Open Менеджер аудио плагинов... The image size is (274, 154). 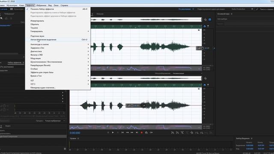click(x=58, y=88)
